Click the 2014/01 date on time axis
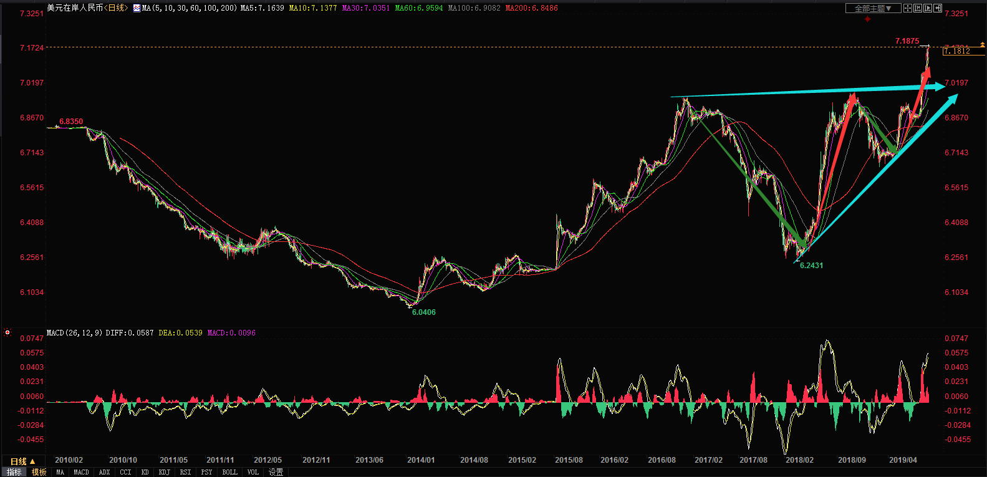Viewport: 987px width, 477px height. 421,460
